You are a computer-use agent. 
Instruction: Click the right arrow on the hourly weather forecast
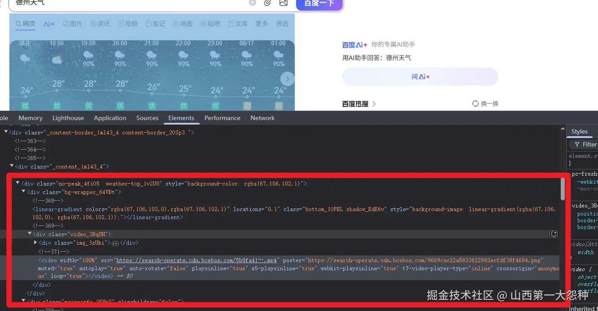click(x=287, y=78)
